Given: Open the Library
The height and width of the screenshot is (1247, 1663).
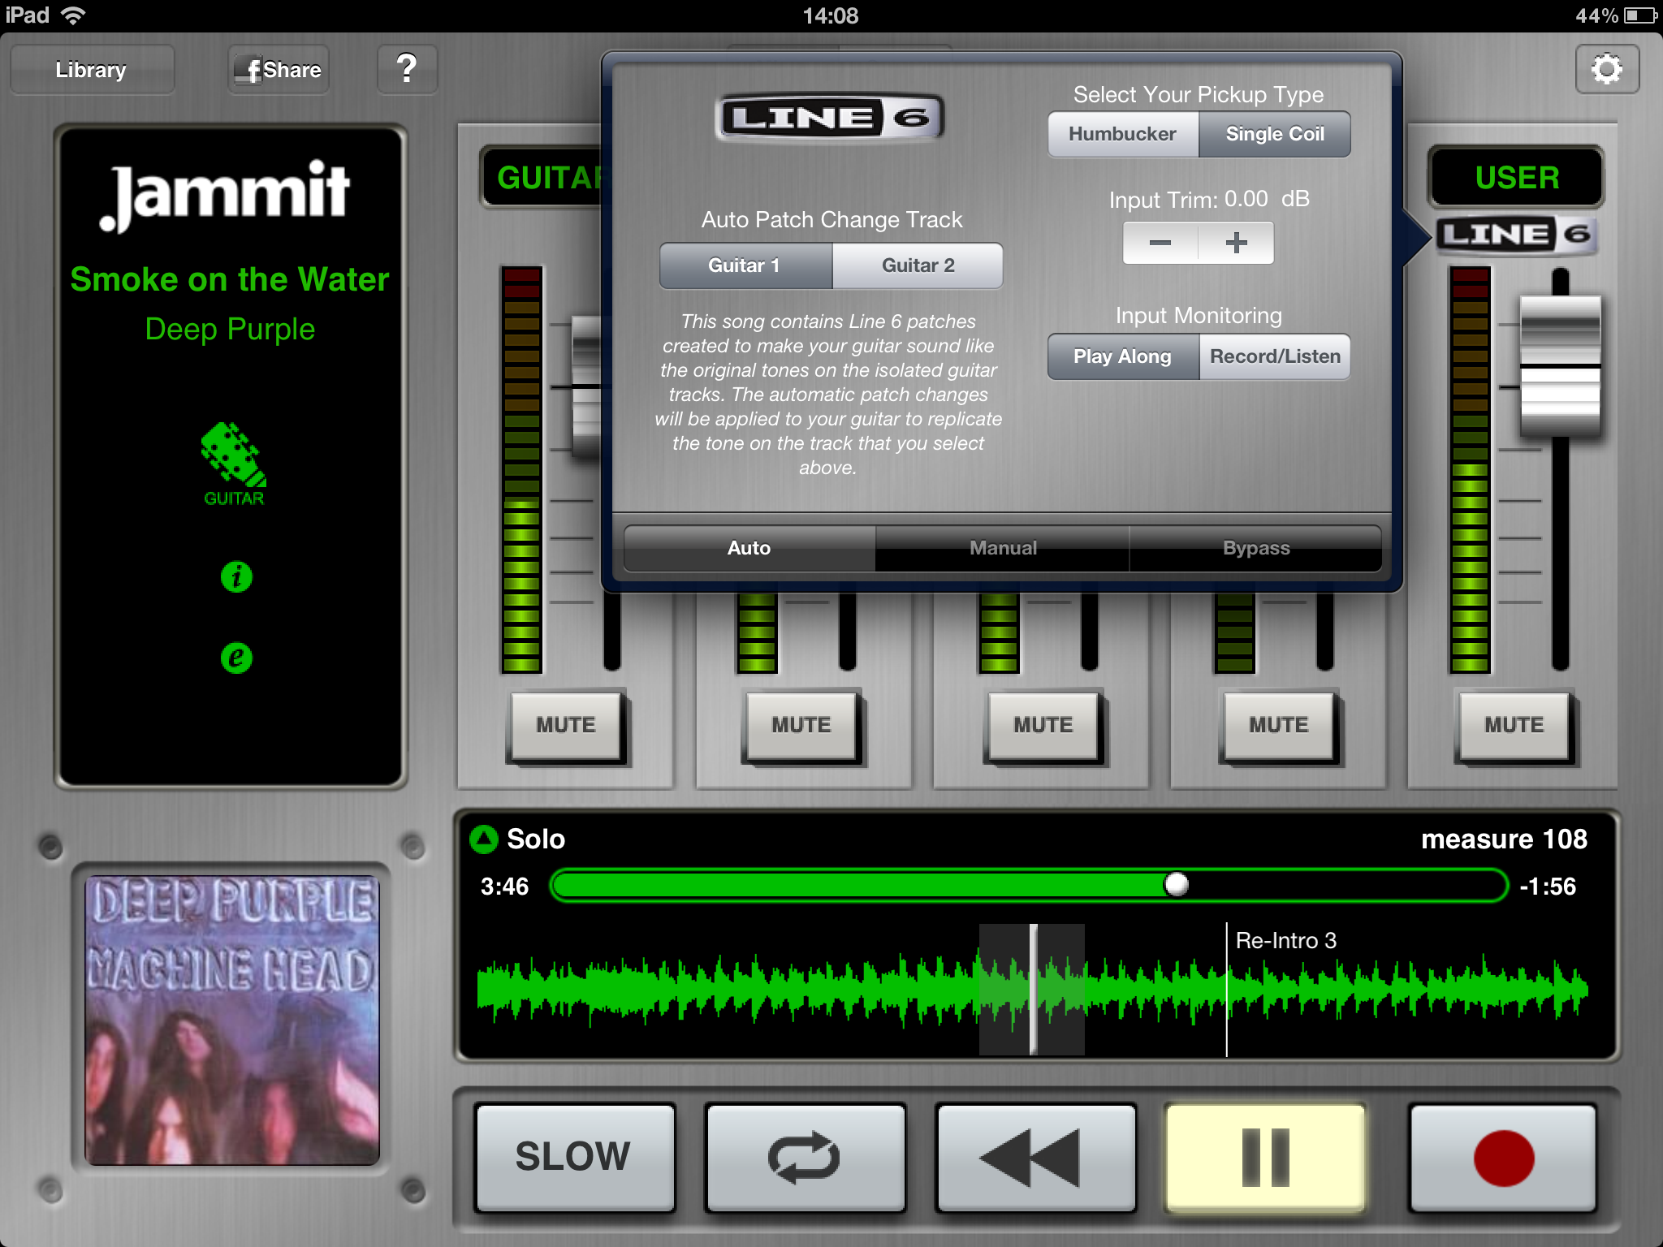Looking at the screenshot, I should (x=92, y=70).
